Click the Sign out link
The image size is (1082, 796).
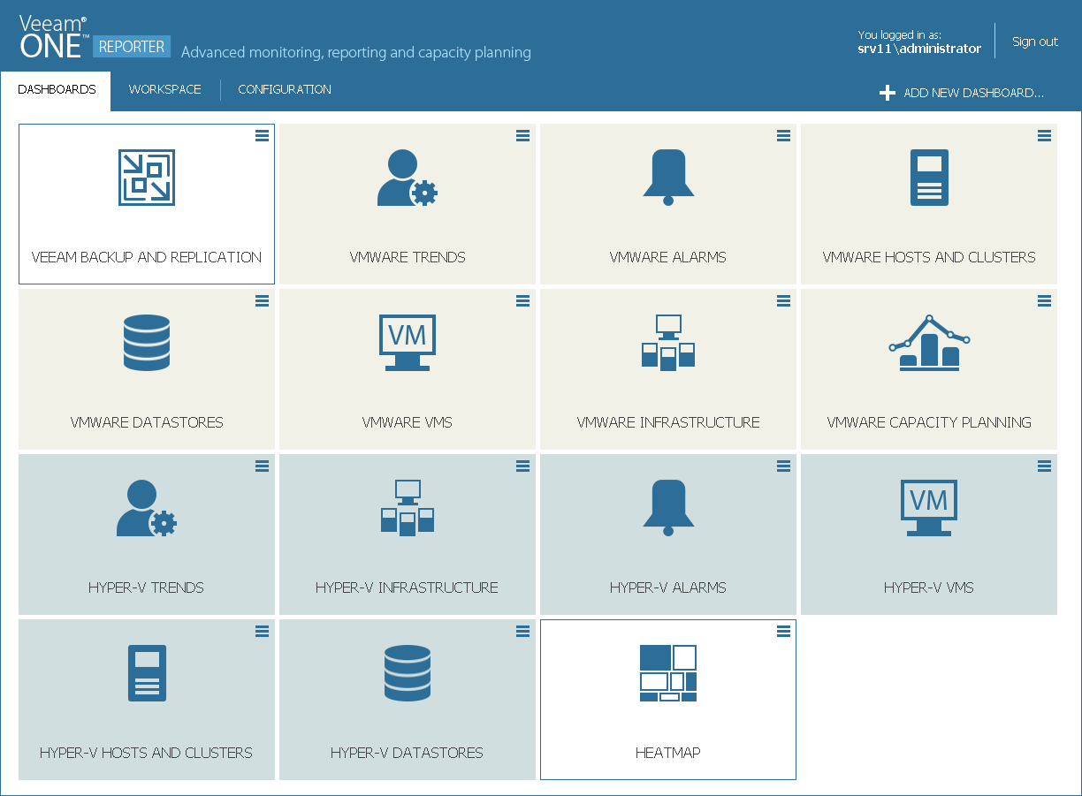[x=1035, y=42]
